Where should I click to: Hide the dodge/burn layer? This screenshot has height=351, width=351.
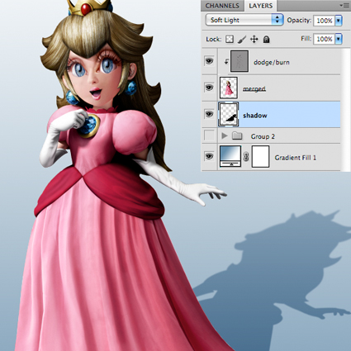coord(210,61)
